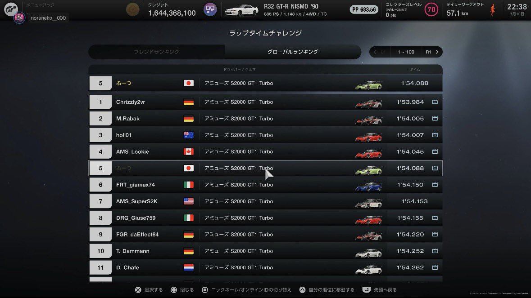This screenshot has height=298, width=531.
Task: Click triangle 自分の順位に移動する hint
Action: 327,289
